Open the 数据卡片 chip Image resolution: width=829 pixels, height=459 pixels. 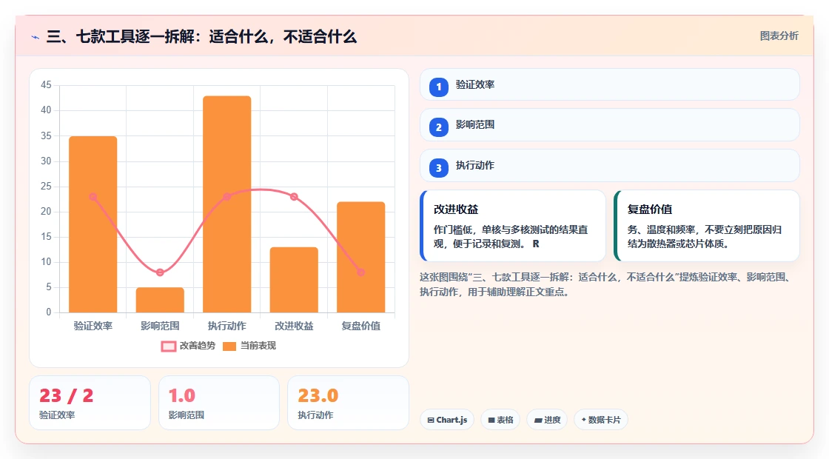(x=600, y=420)
